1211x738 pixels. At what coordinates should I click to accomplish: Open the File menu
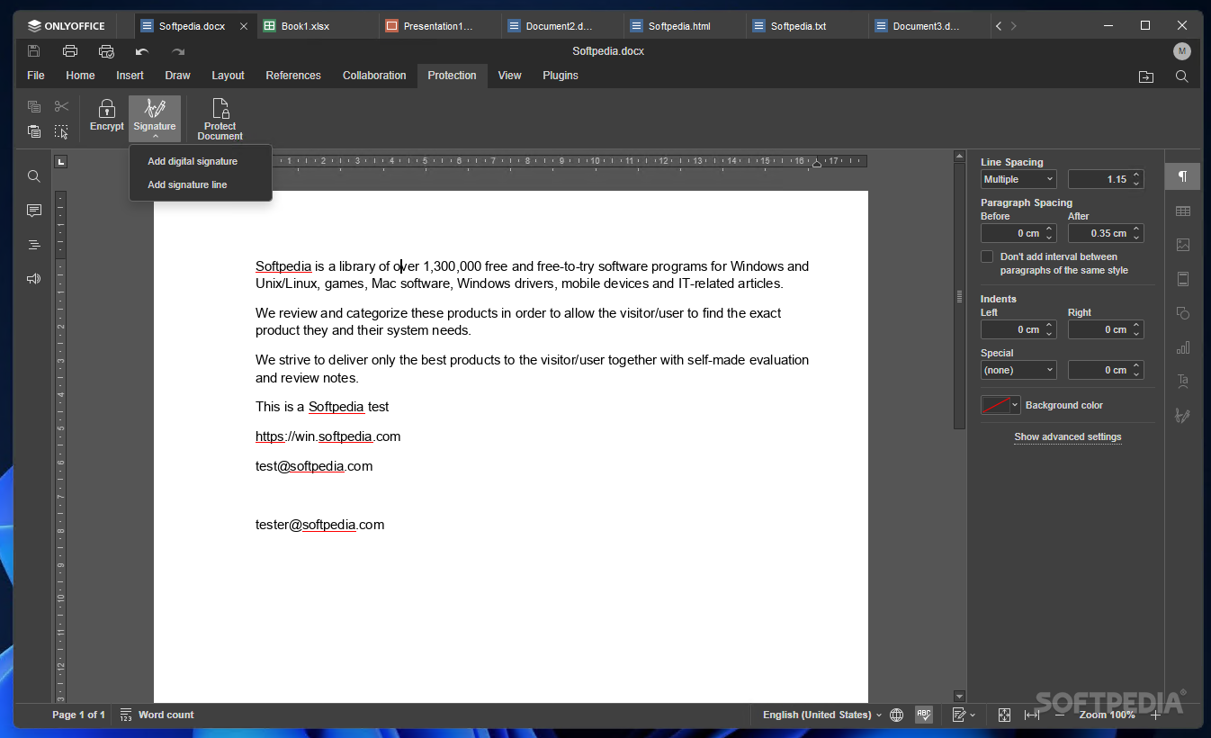coord(36,76)
